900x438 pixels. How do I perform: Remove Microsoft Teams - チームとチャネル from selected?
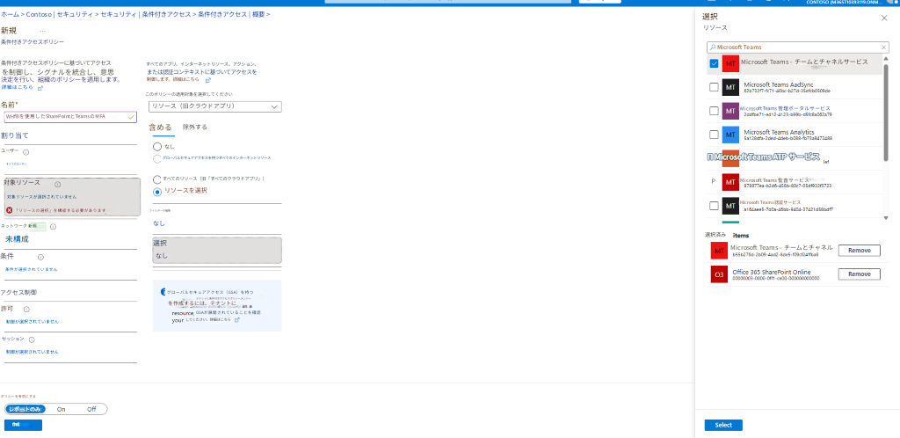click(x=860, y=251)
